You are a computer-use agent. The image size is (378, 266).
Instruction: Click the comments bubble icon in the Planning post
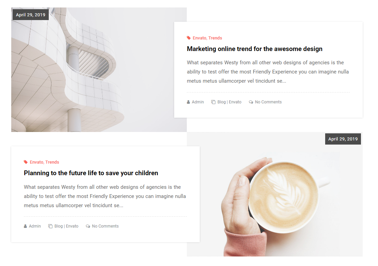[x=88, y=226]
